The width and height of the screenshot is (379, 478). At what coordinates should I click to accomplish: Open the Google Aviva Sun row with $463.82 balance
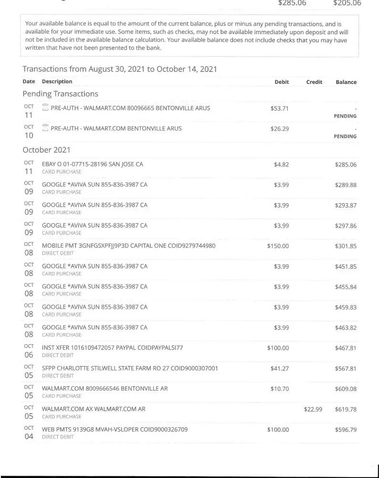(95, 327)
